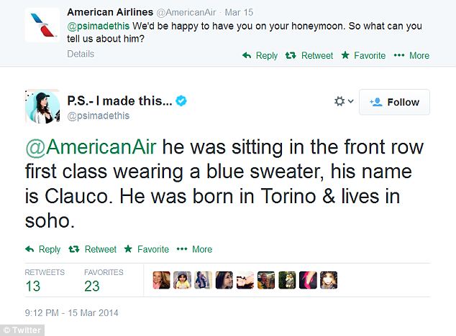
Task: Click the first favoriter avatar thumbnail
Action: [160, 281]
